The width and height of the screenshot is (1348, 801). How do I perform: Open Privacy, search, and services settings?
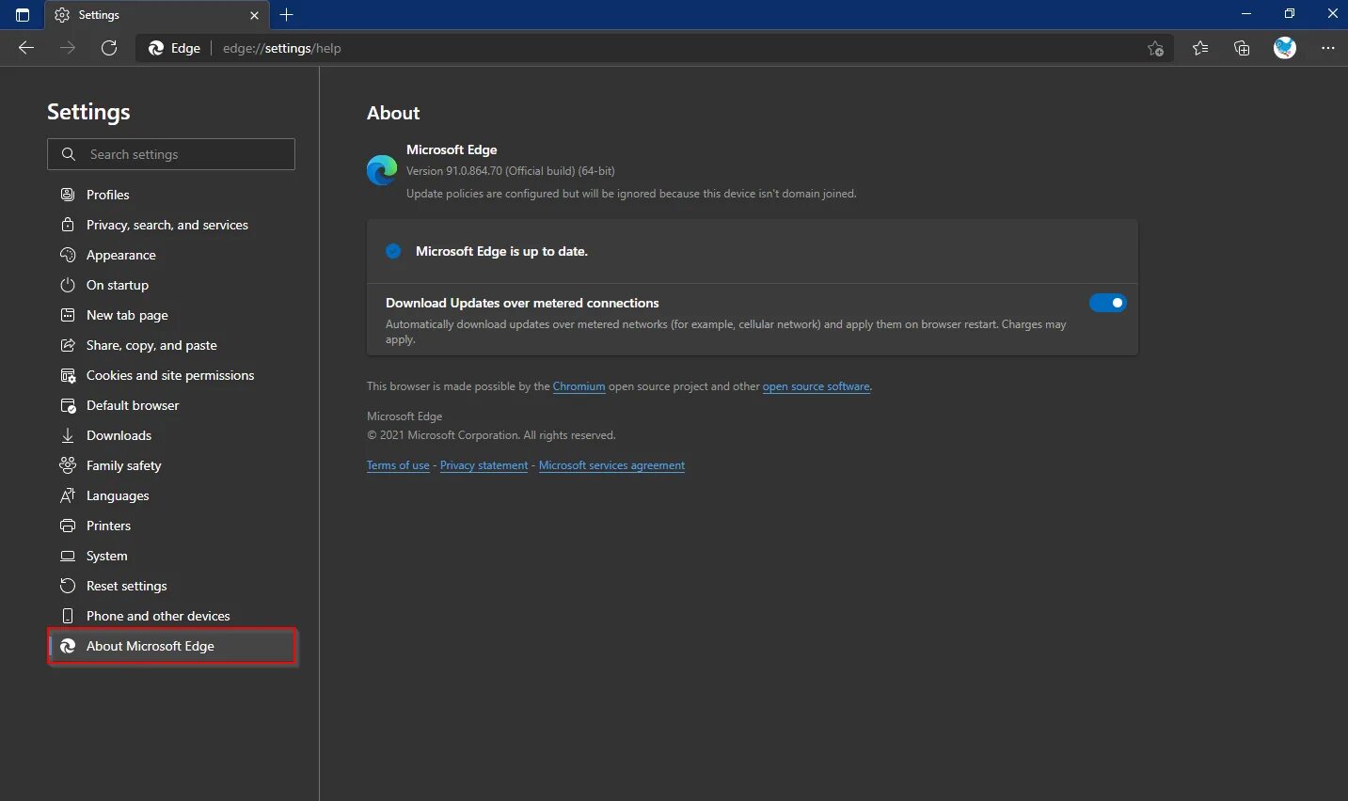171,225
